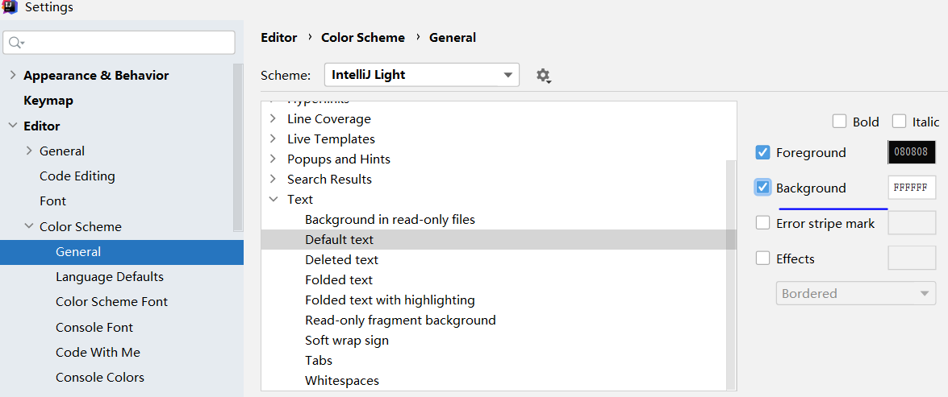Expand the Line Coverage node

coord(274,118)
